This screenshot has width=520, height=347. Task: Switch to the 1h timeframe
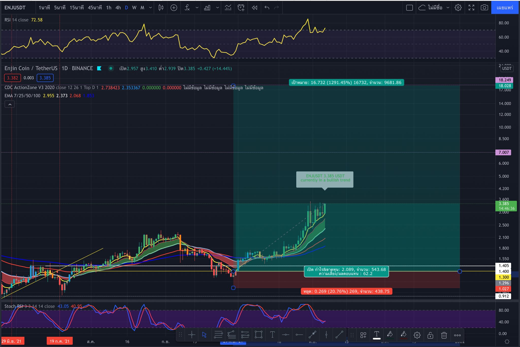[109, 8]
